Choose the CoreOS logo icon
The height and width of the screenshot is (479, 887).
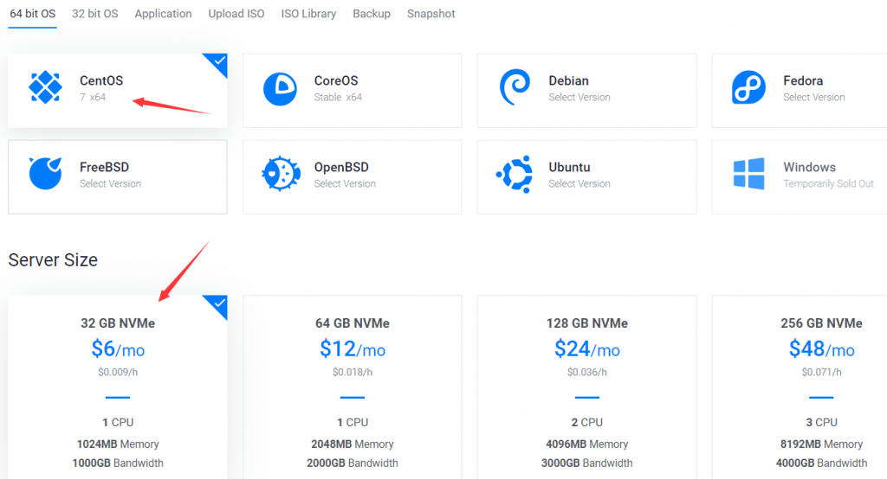[x=280, y=89]
